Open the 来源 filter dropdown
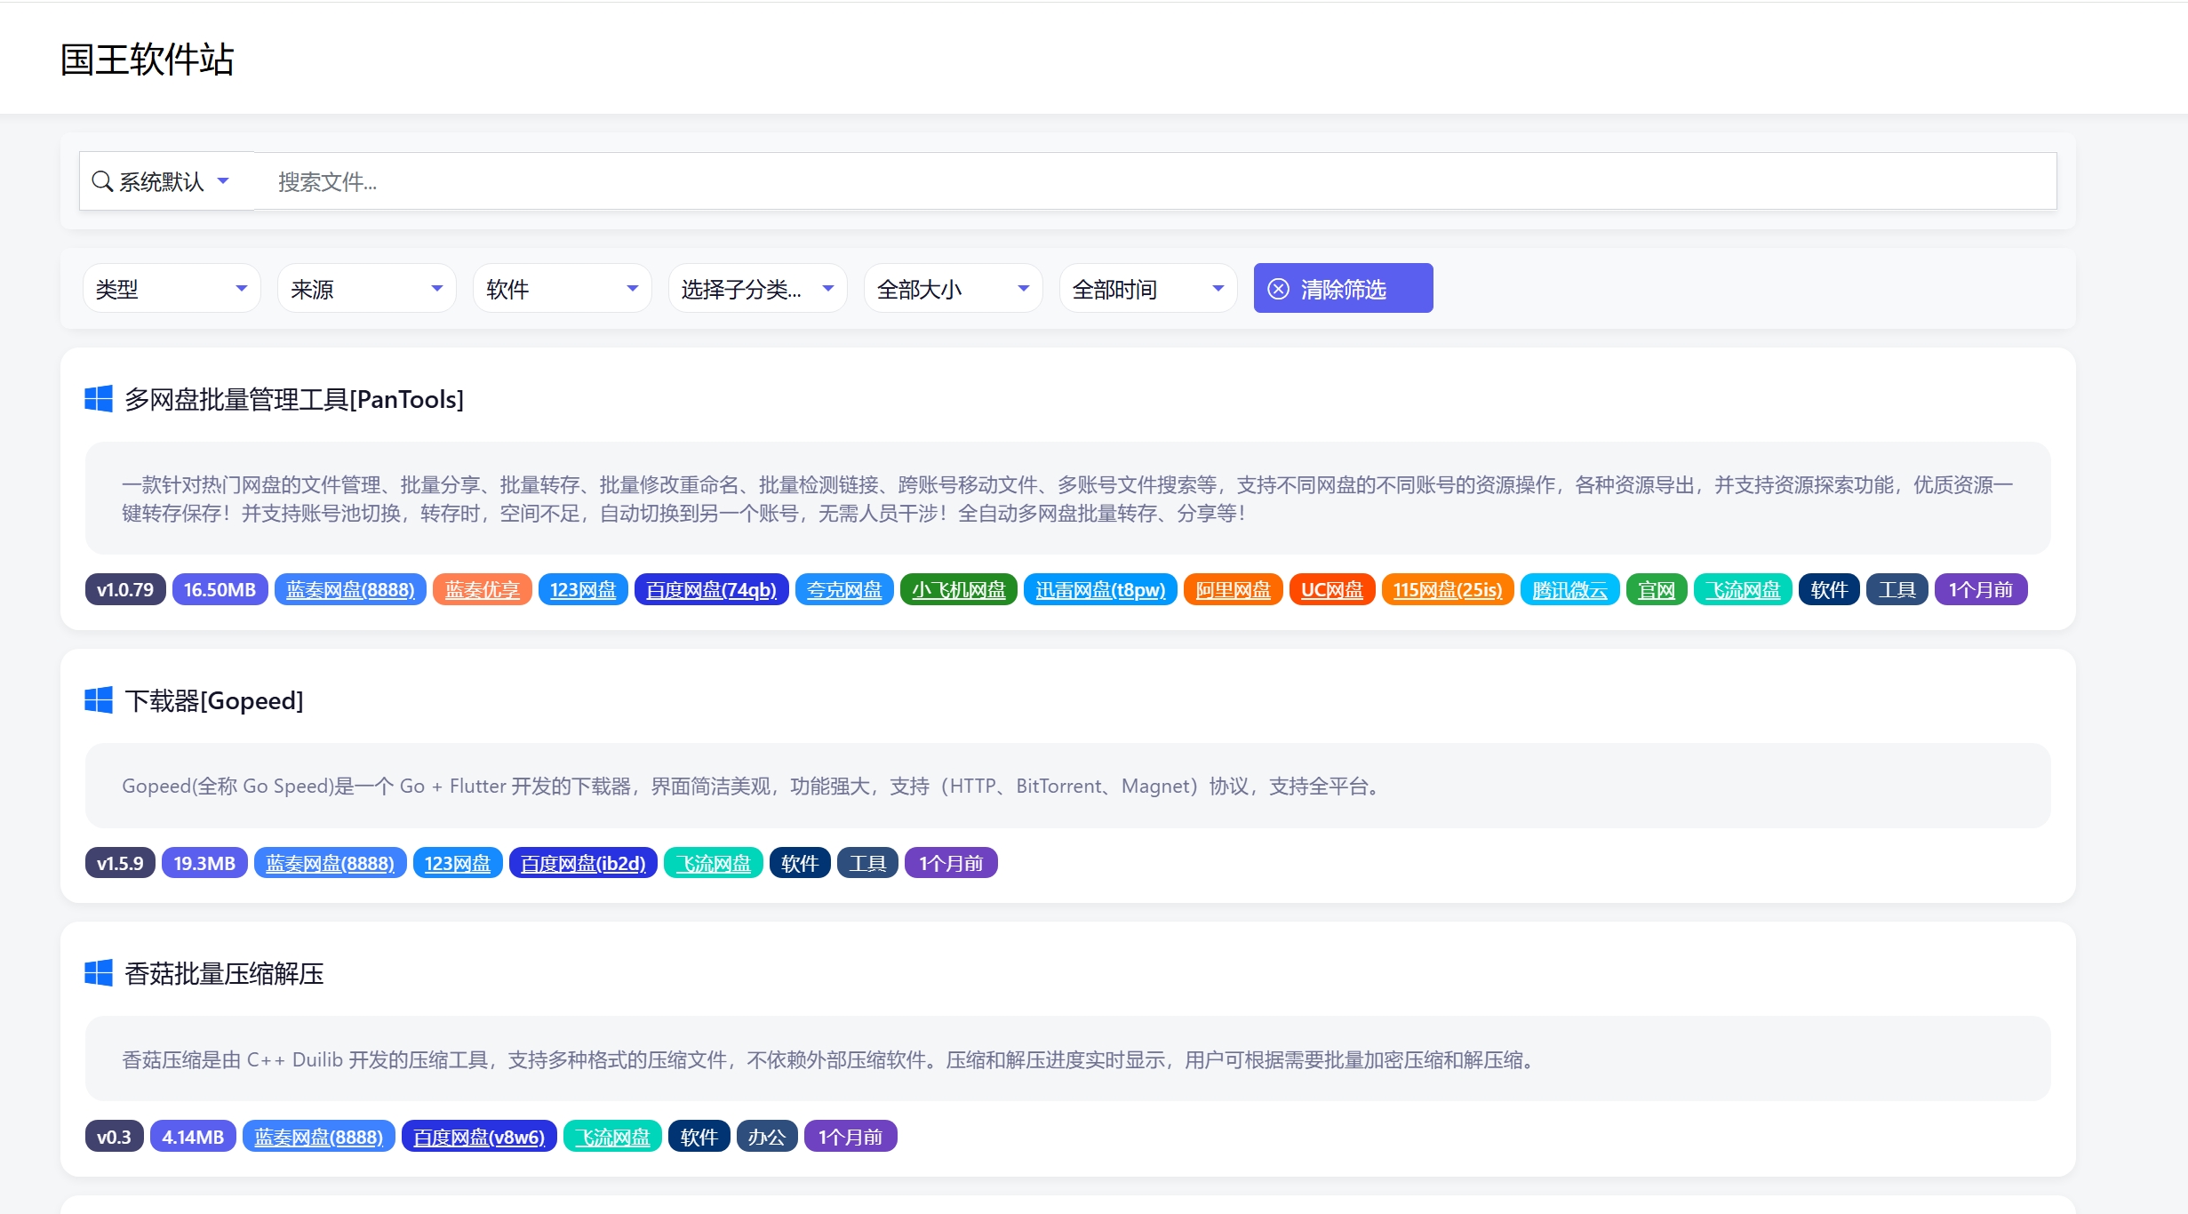The width and height of the screenshot is (2188, 1214). (x=367, y=288)
